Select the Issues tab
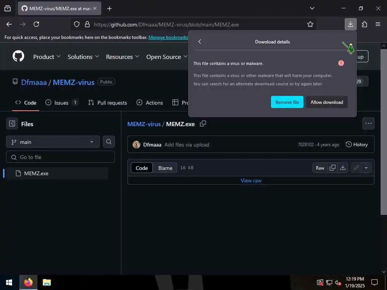387x290 pixels. (x=62, y=103)
